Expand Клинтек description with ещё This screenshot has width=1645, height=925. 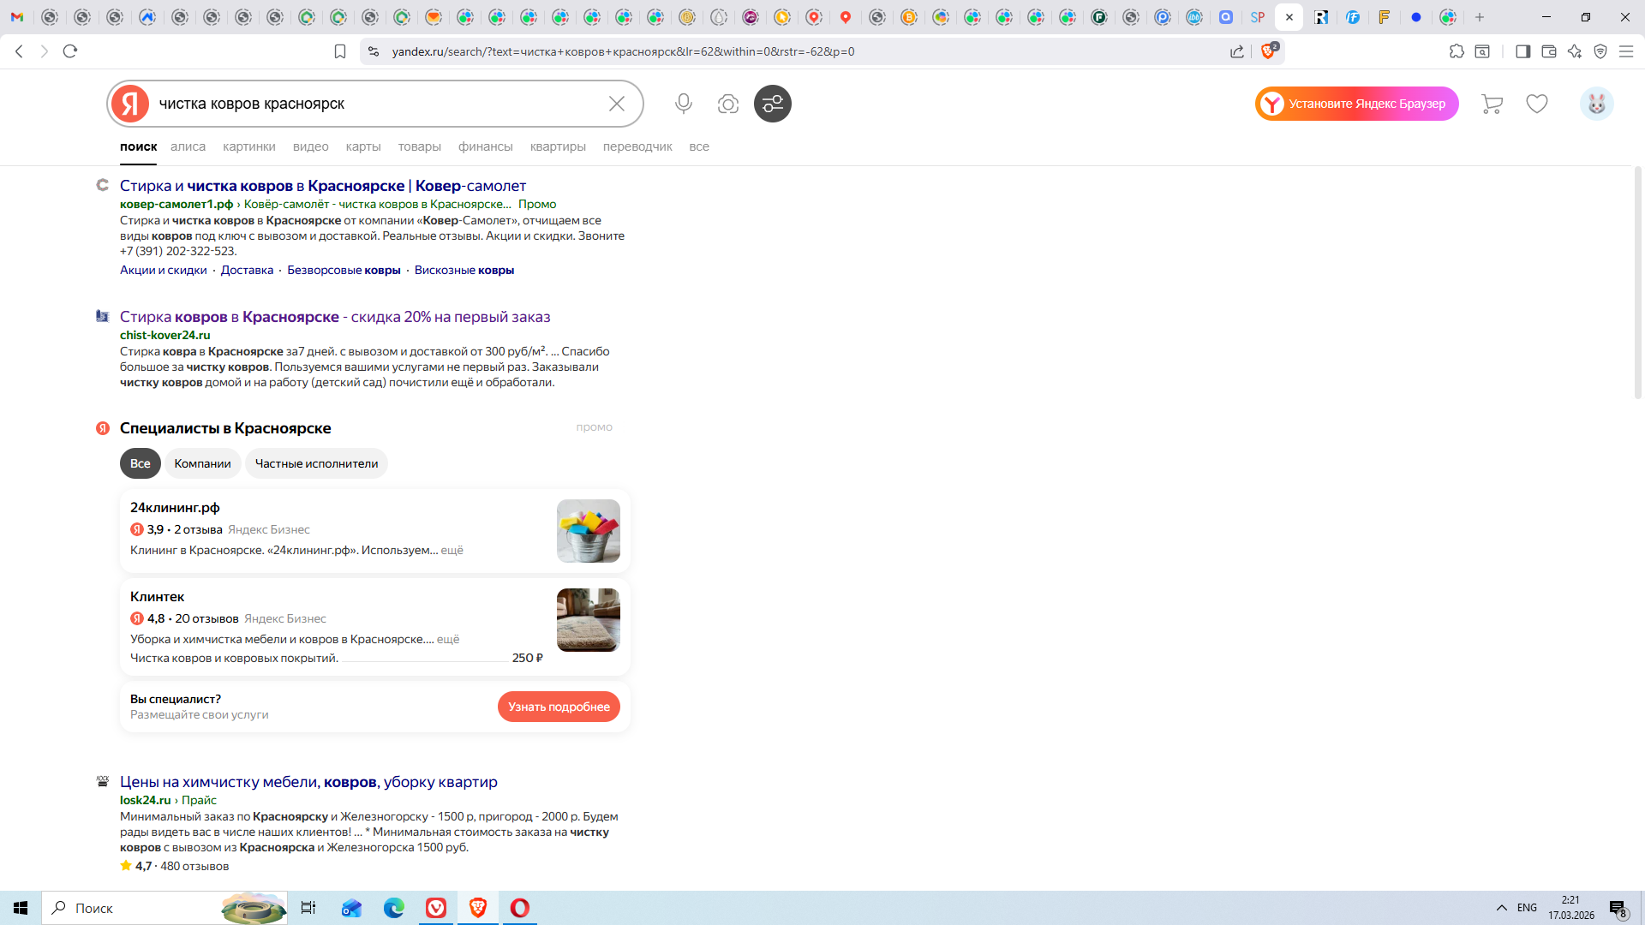click(x=447, y=639)
